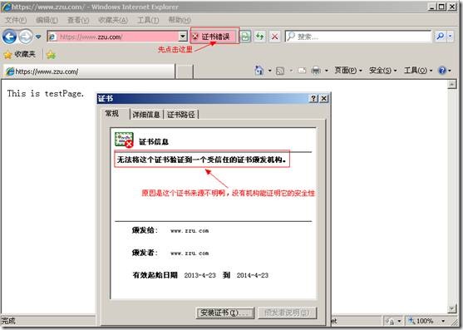Screen dimensions: 463x330
Task: Refresh the page with the green arrows icon
Action: [260, 37]
